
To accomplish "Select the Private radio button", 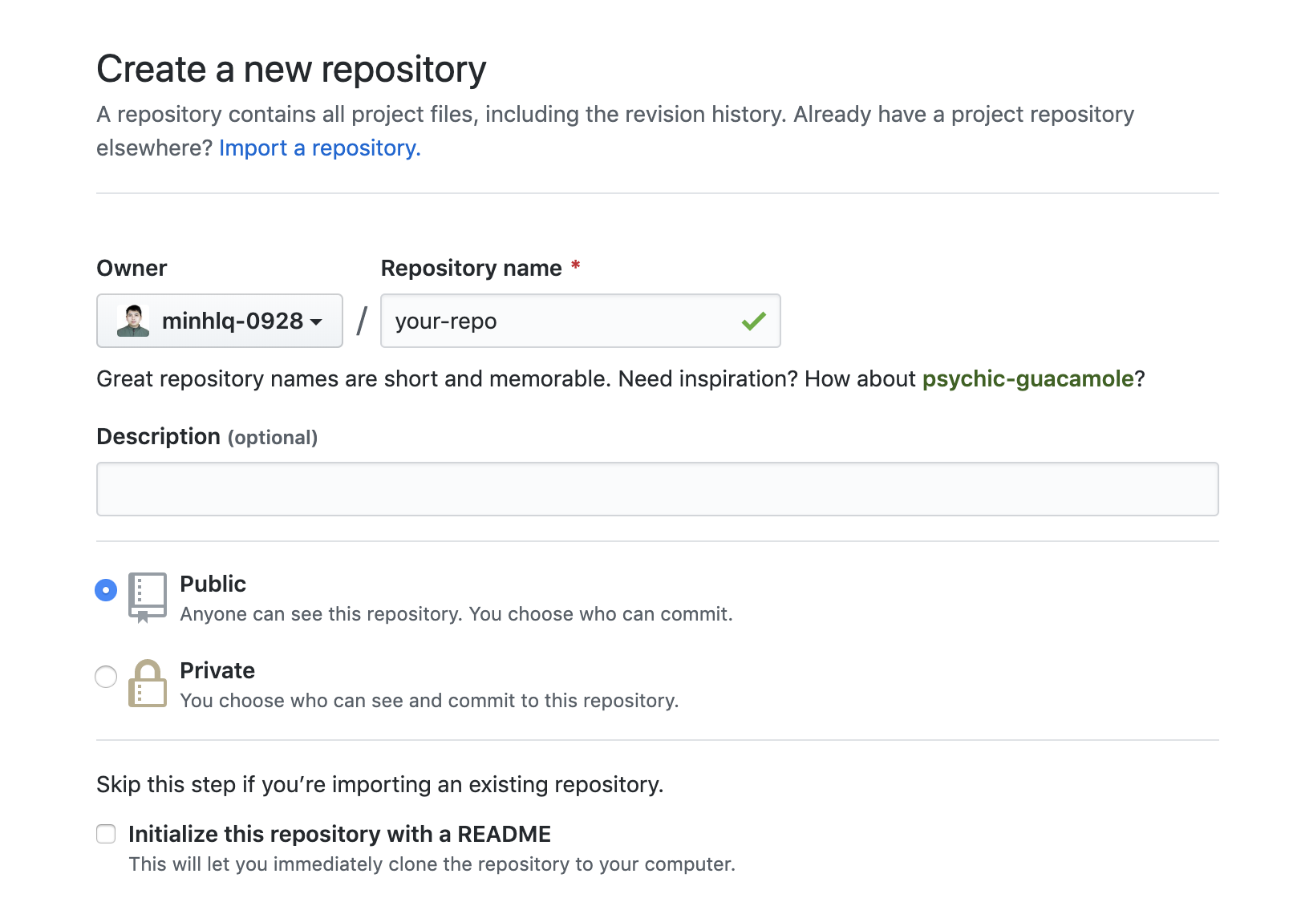I will coord(106,677).
